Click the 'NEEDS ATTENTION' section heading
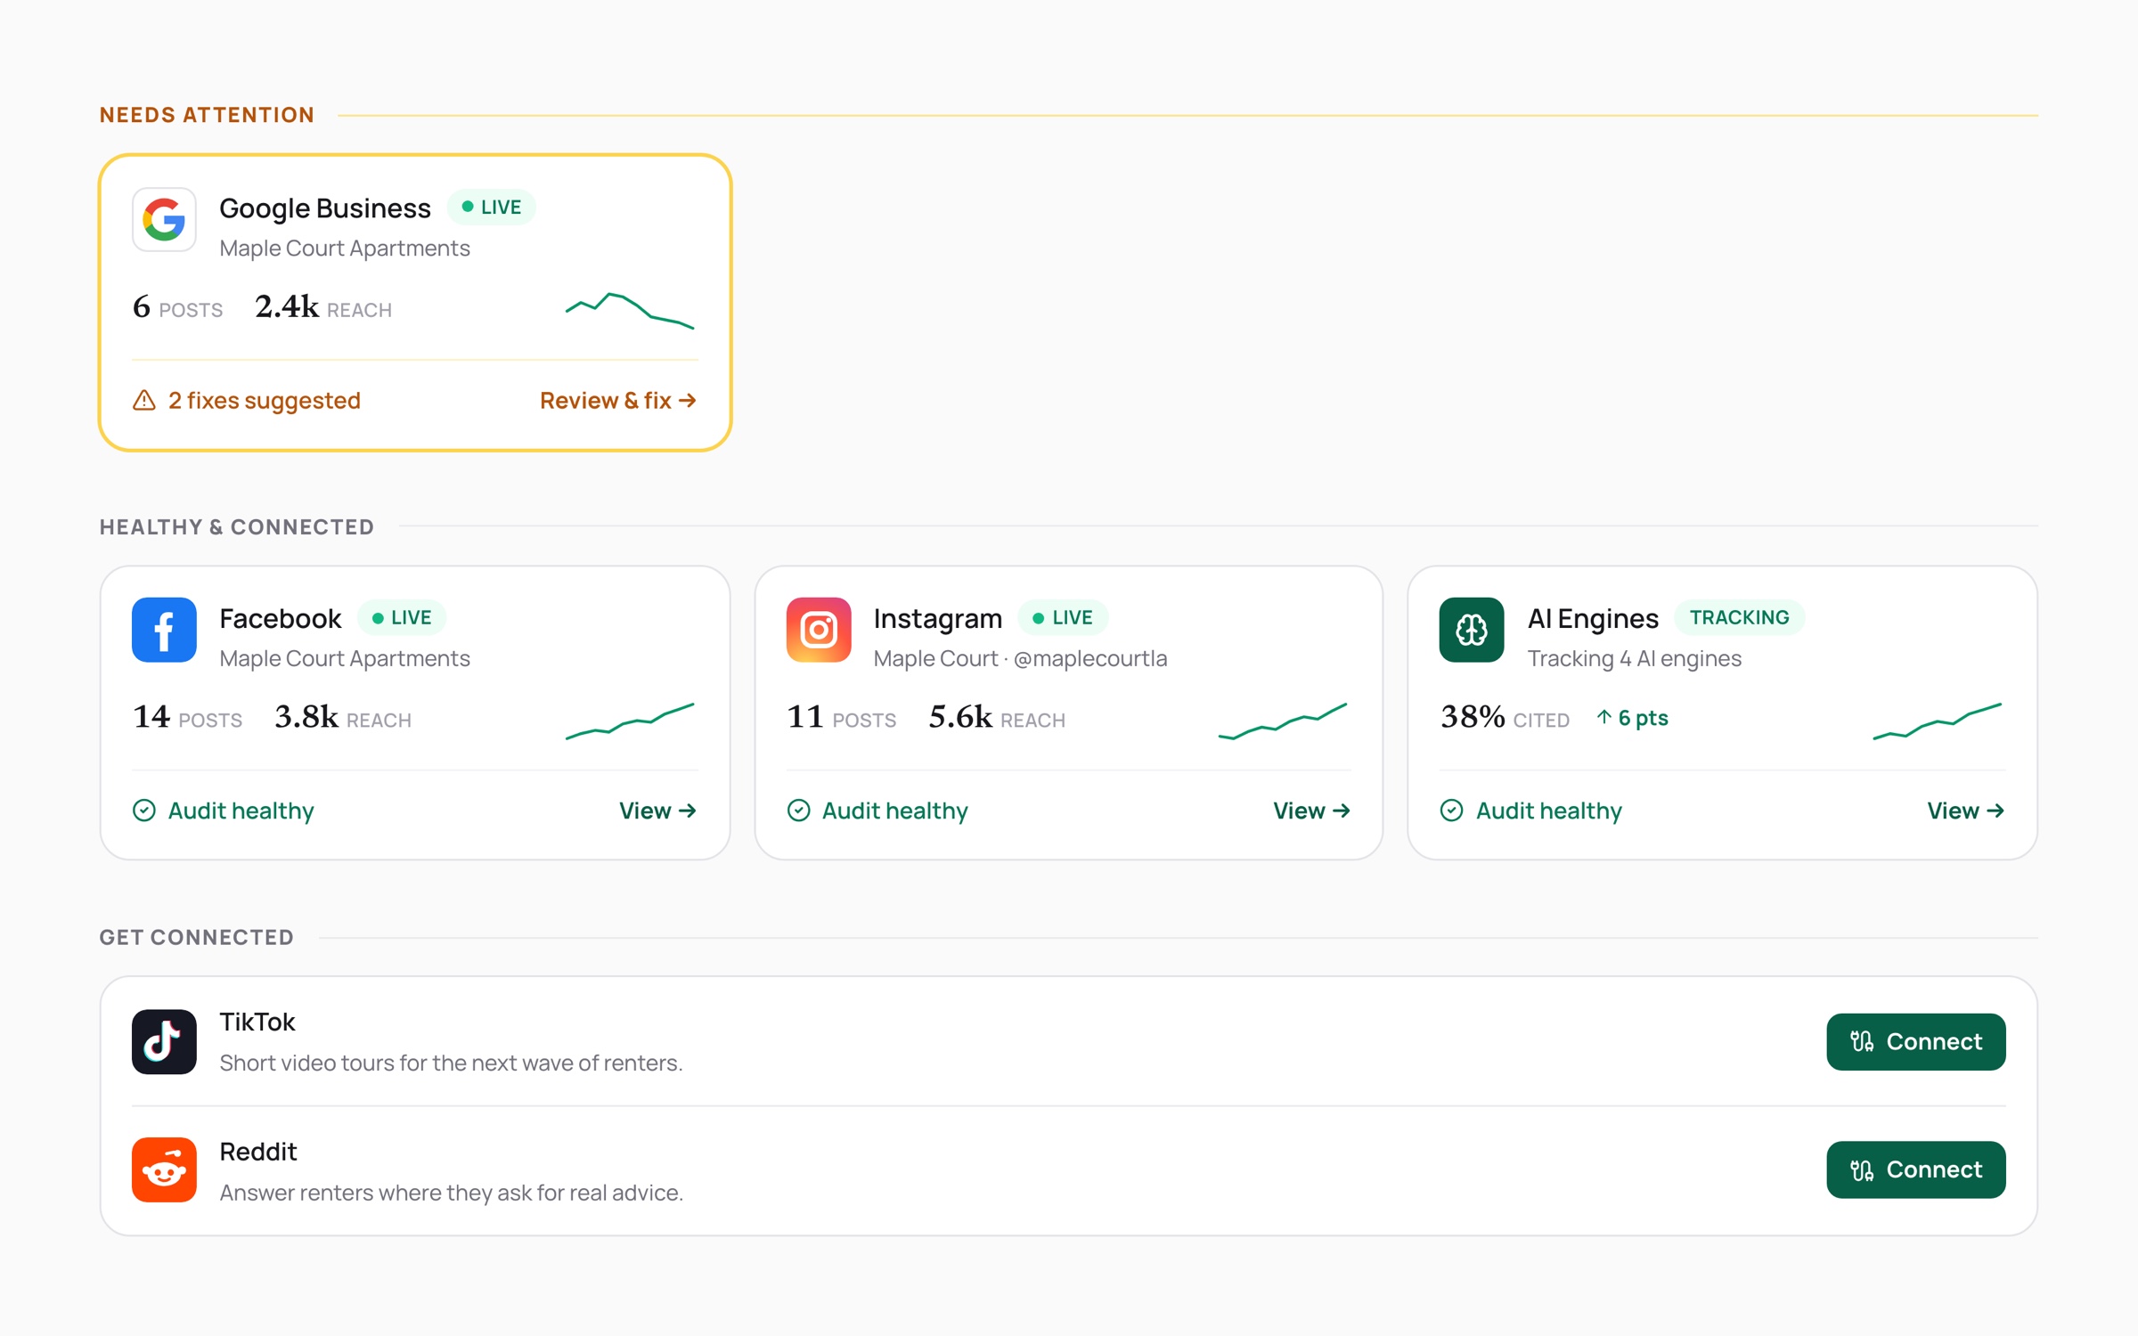 point(207,115)
